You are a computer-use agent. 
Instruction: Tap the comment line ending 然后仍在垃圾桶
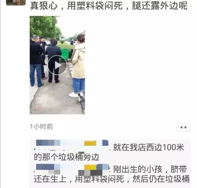tap(112, 179)
